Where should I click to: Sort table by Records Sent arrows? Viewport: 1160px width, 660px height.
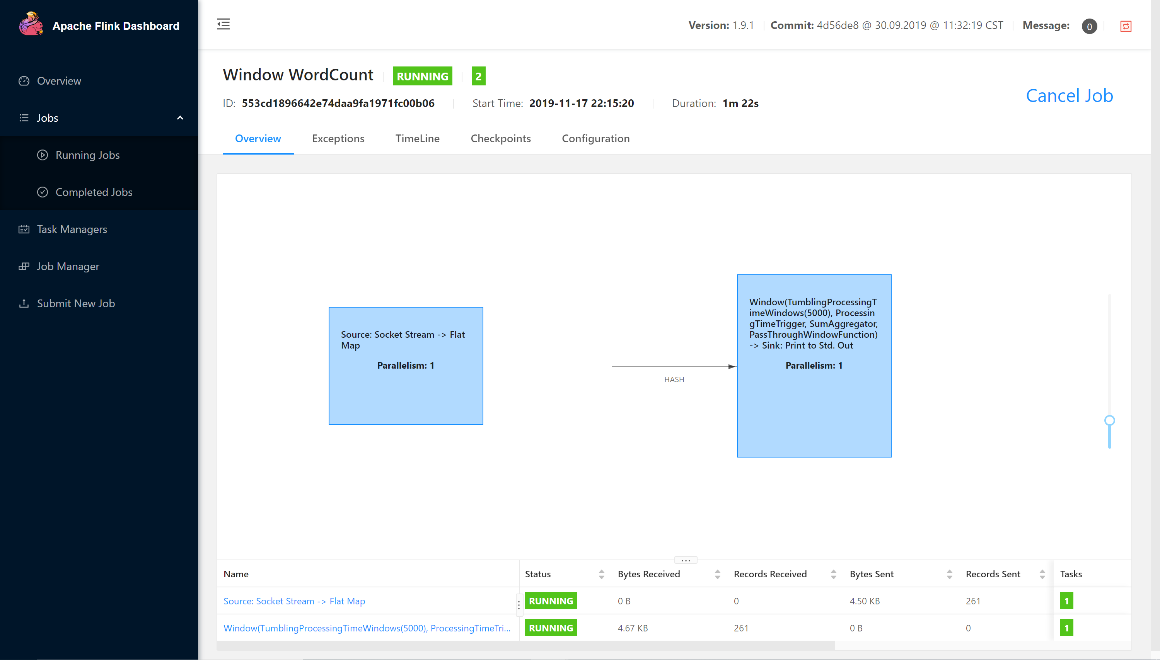1042,574
